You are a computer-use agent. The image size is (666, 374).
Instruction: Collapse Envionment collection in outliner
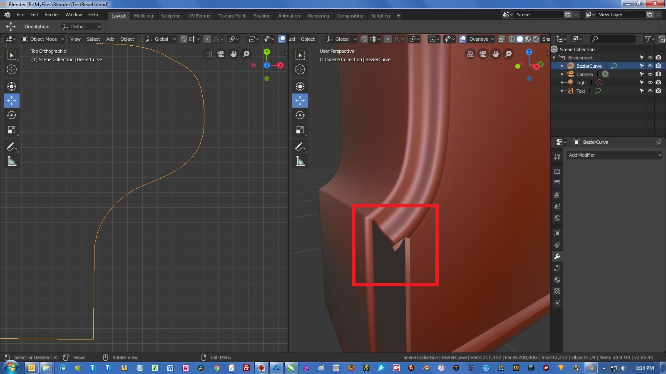click(x=554, y=57)
